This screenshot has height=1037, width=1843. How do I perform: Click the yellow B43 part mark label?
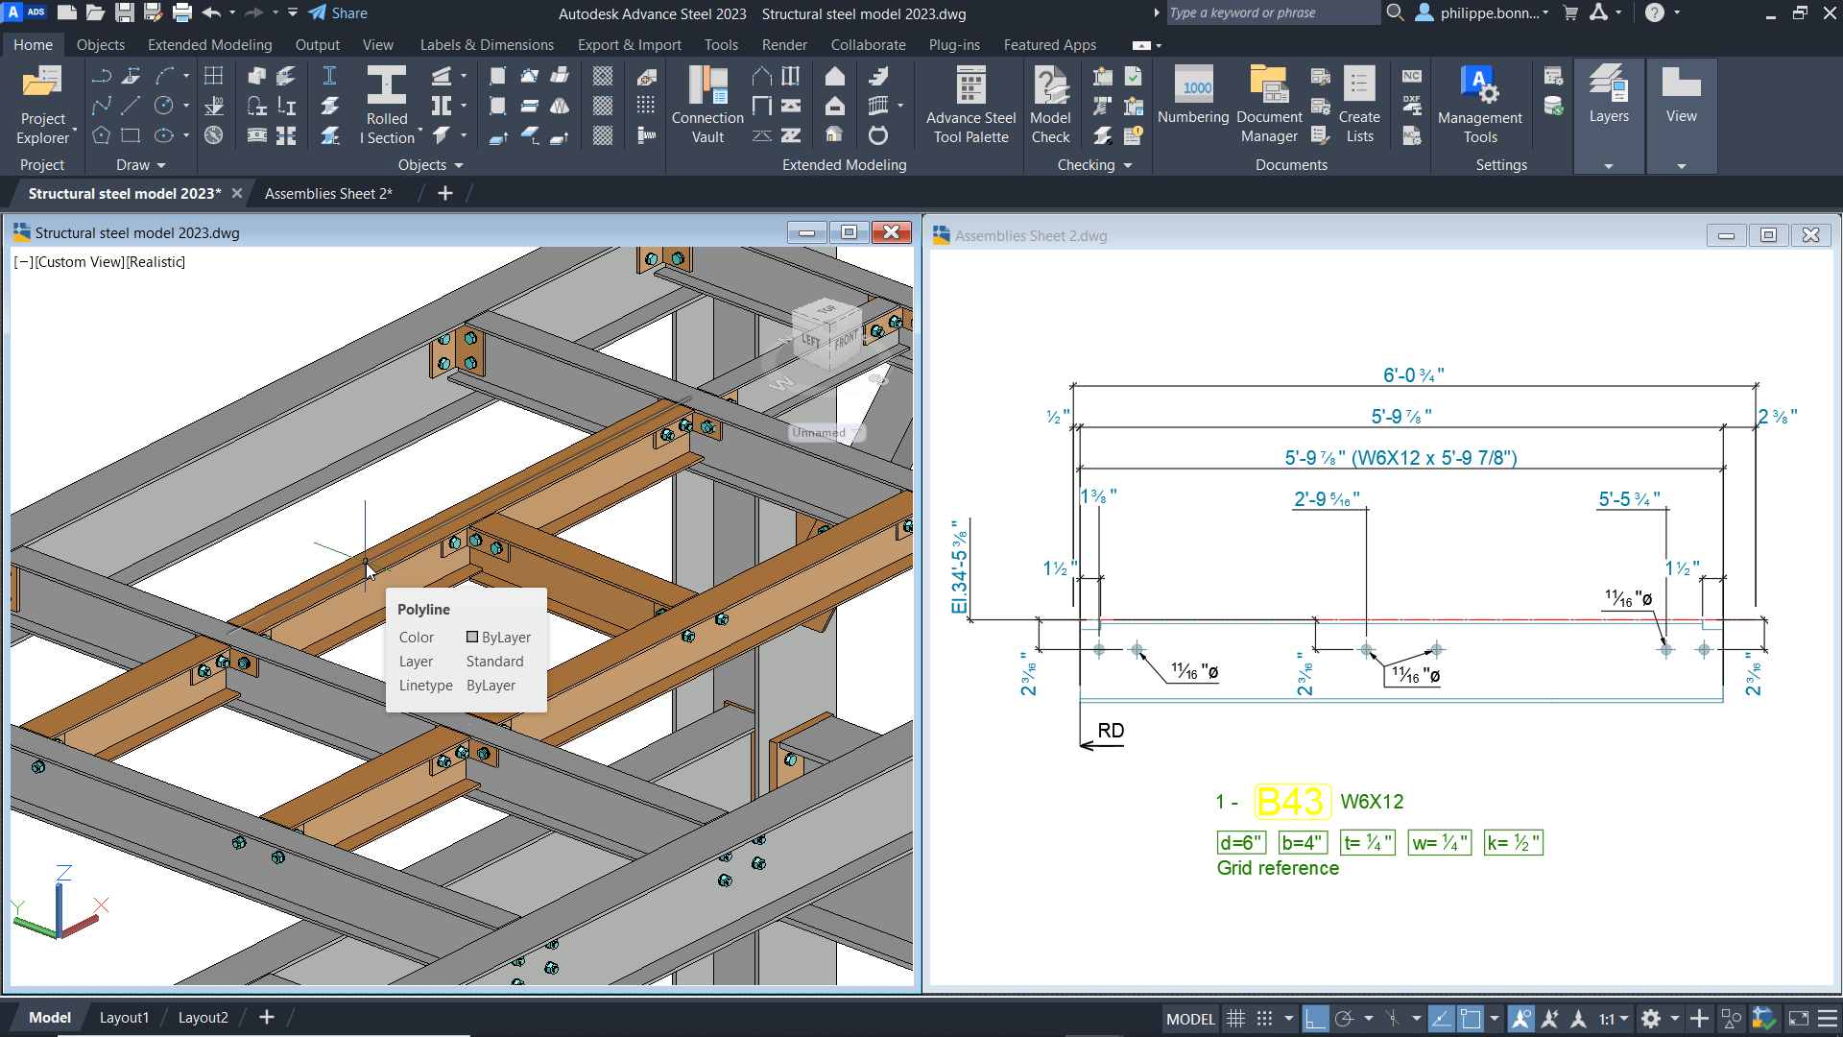(1292, 802)
